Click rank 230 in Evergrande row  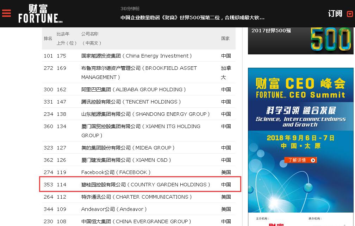pos(48,221)
